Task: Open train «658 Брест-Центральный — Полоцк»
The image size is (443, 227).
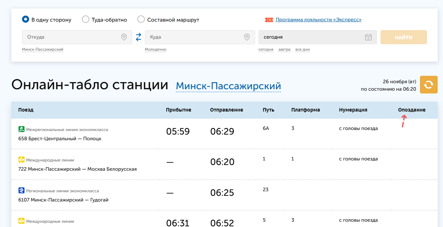Action: point(60,138)
